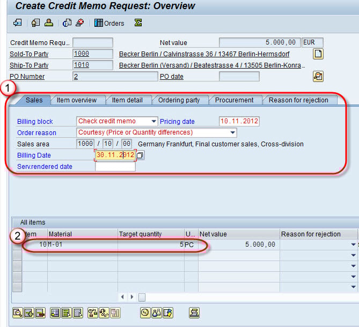Click the search document icon beside PO date
Viewport: 359px width, 327px height.
click(x=318, y=77)
